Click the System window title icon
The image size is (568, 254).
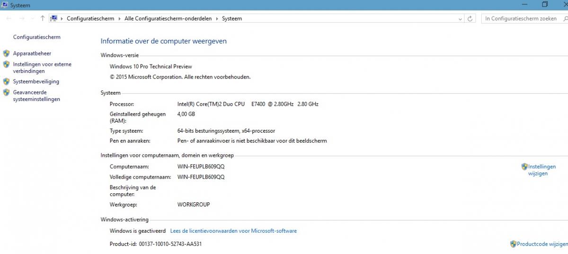(x=4, y=4)
